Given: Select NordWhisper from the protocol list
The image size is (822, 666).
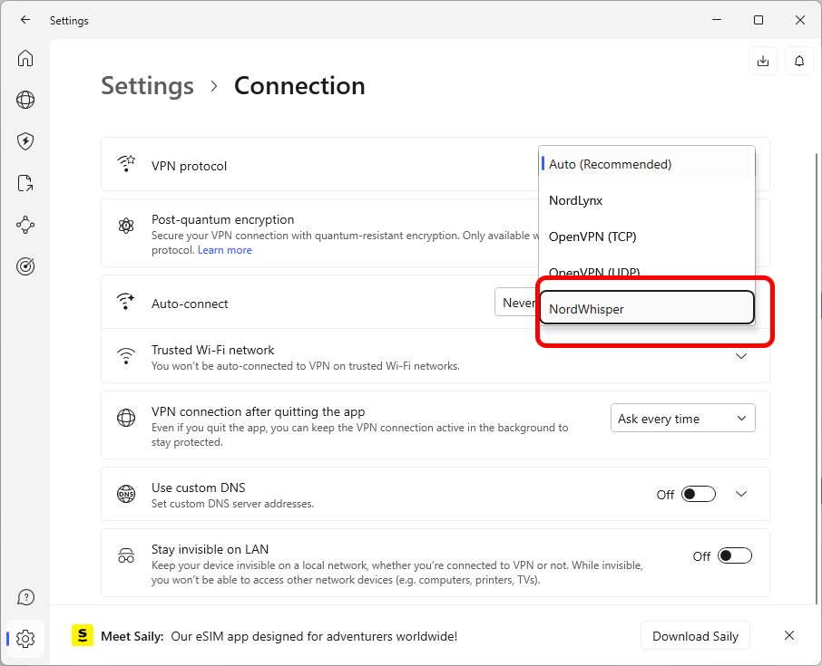Looking at the screenshot, I should pyautogui.click(x=647, y=308).
